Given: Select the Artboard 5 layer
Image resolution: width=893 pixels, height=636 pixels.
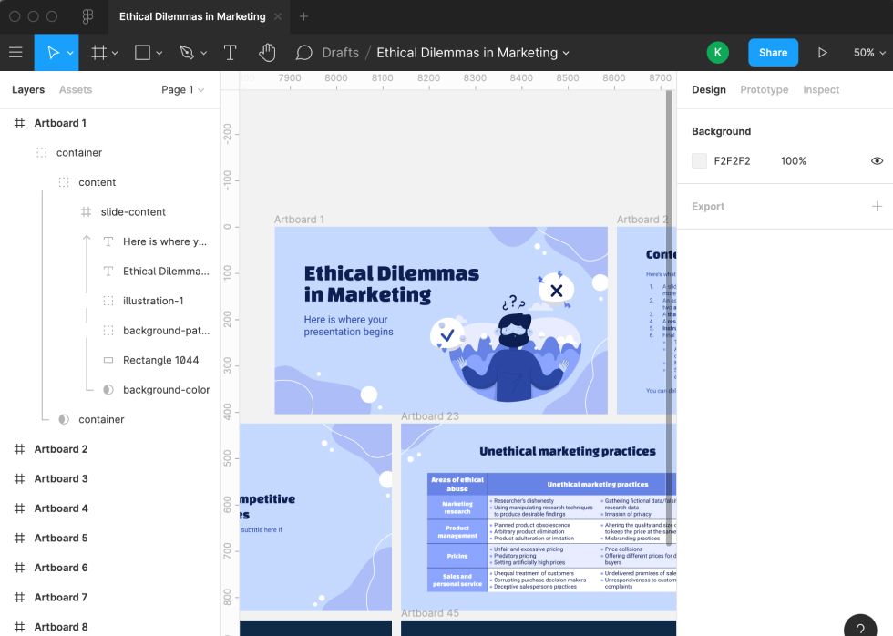Looking at the screenshot, I should pyautogui.click(x=61, y=538).
